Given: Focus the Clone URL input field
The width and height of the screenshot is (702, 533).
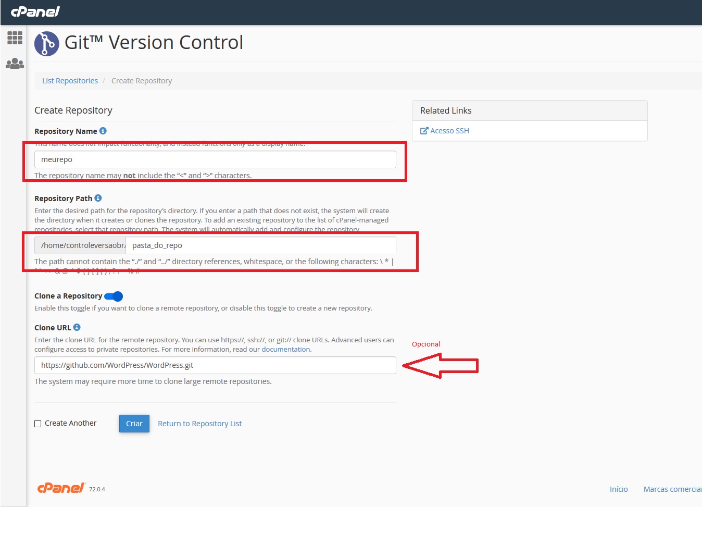Looking at the screenshot, I should point(215,365).
